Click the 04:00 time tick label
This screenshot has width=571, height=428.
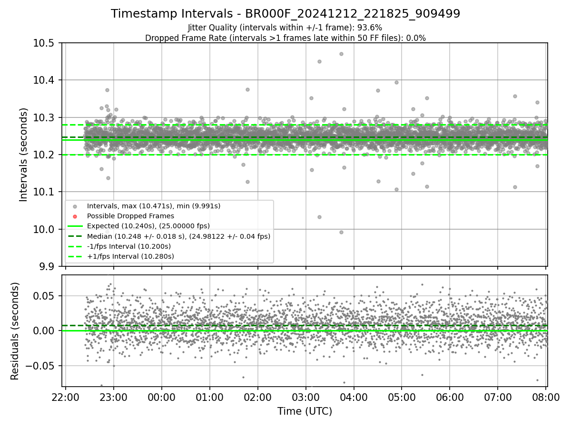[354, 397]
